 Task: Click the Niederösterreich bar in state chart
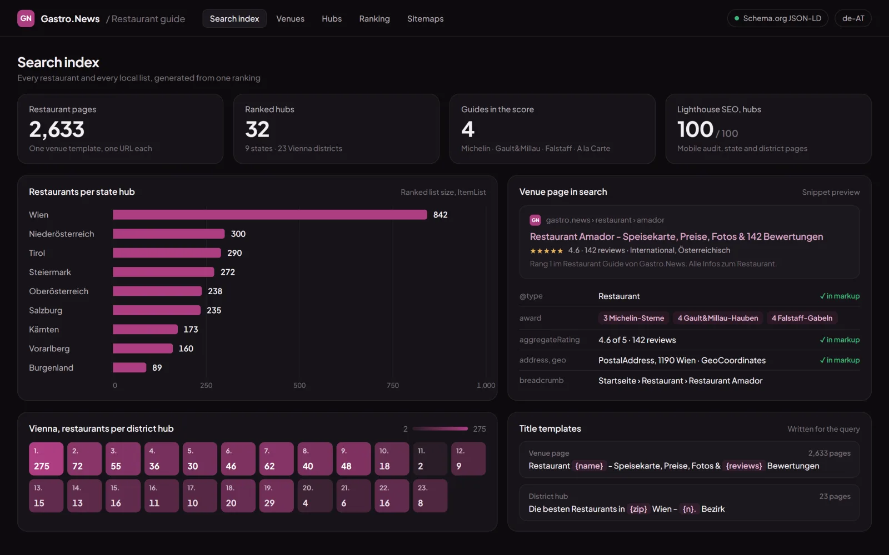pyautogui.click(x=169, y=234)
